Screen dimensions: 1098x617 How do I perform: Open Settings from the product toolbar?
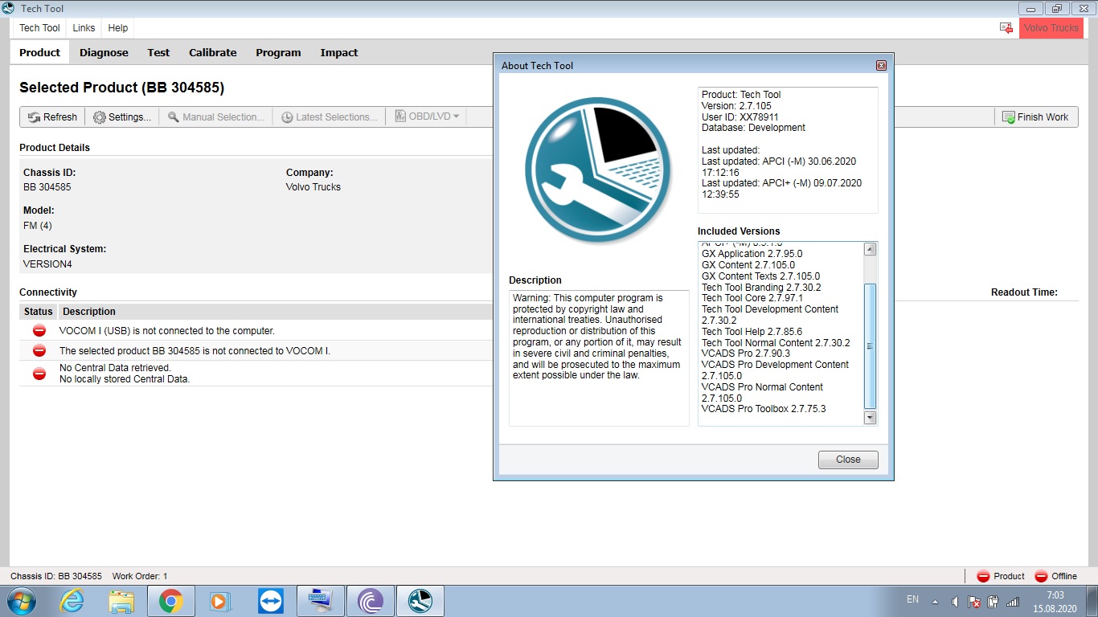click(x=122, y=117)
